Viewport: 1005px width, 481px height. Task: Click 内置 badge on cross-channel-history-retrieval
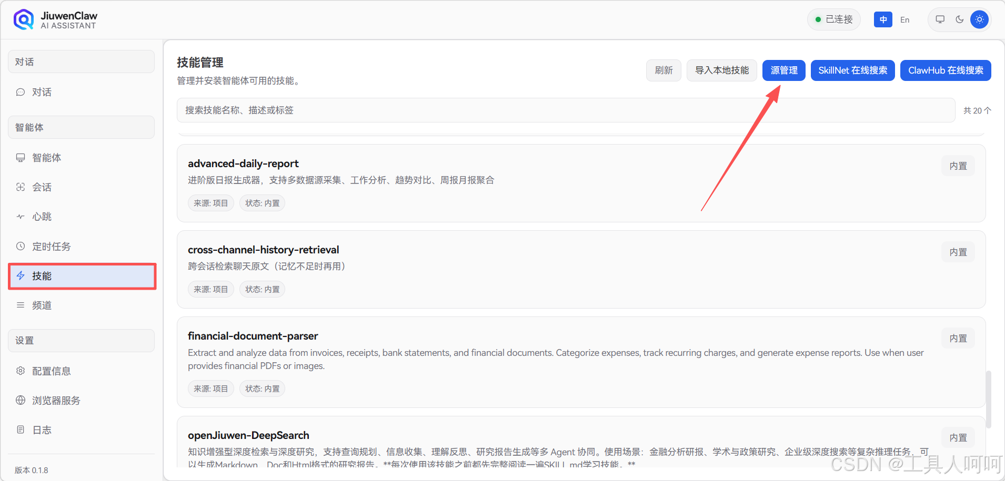[x=958, y=252]
